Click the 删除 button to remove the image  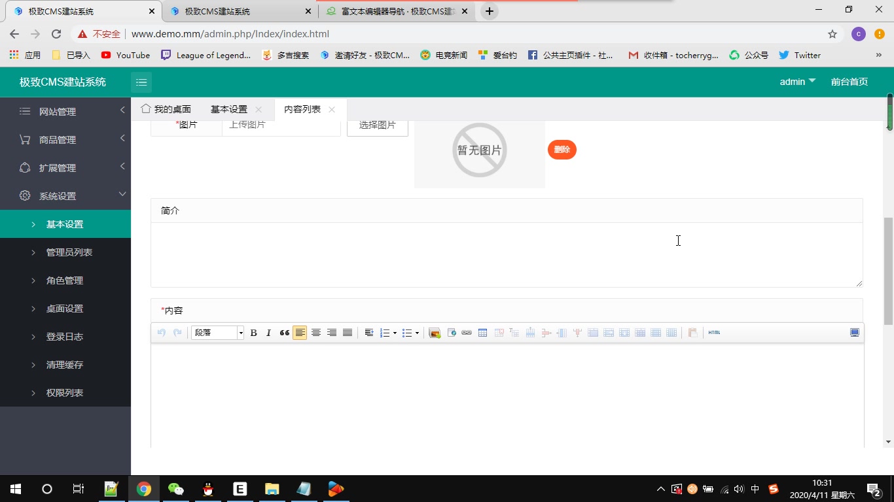[x=562, y=150]
